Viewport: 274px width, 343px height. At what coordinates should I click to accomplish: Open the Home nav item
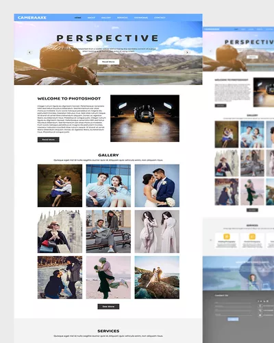[77, 18]
